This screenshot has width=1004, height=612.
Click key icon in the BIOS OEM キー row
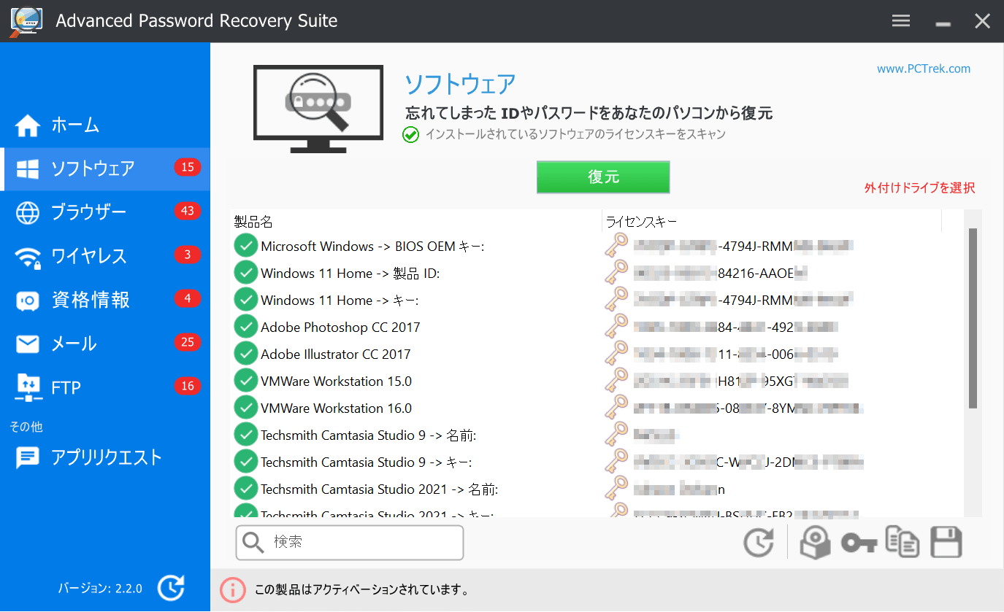click(616, 245)
